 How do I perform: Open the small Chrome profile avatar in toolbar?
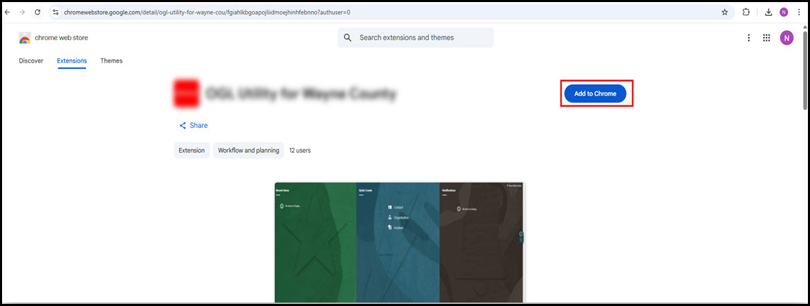pyautogui.click(x=784, y=12)
